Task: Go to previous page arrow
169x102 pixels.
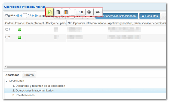Action: [x=21, y=16]
